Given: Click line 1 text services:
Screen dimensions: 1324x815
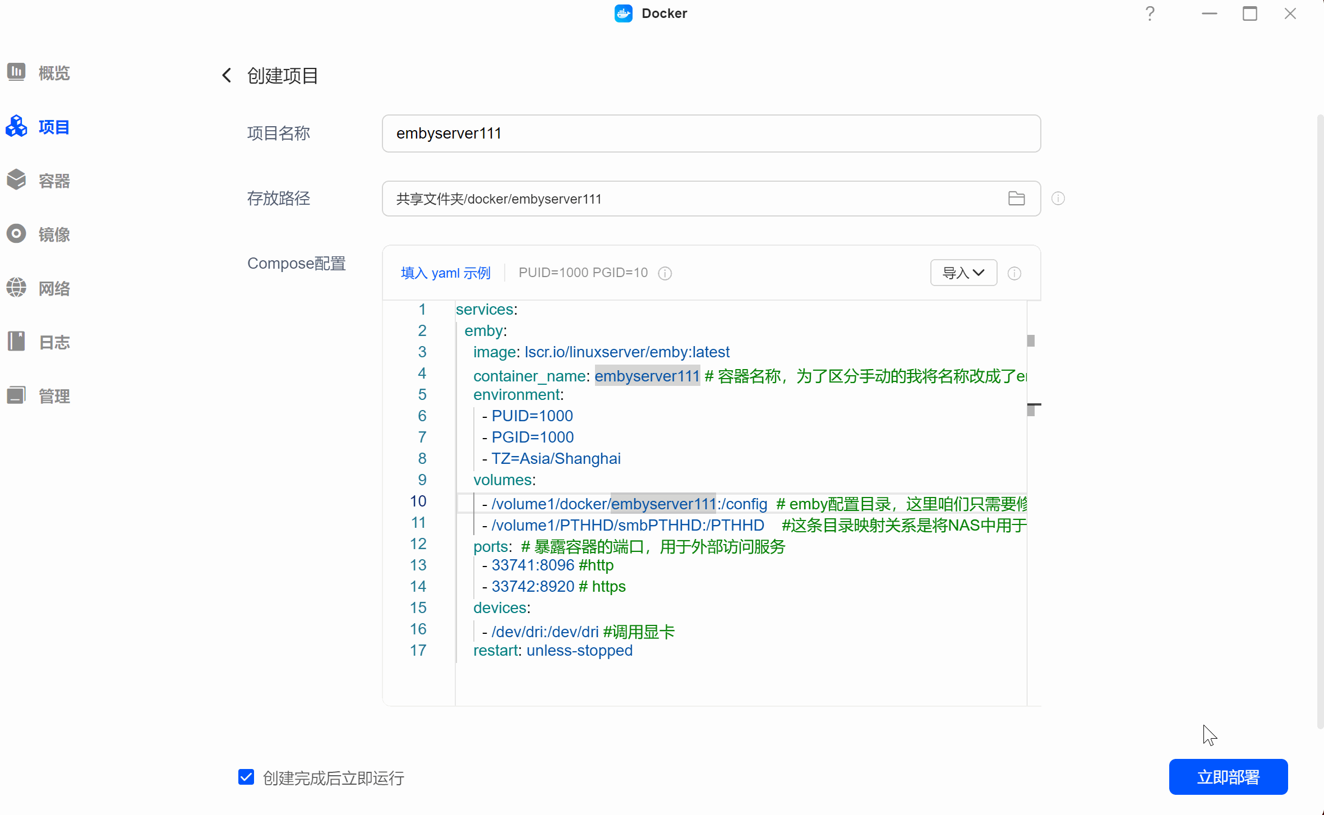Looking at the screenshot, I should coord(486,309).
